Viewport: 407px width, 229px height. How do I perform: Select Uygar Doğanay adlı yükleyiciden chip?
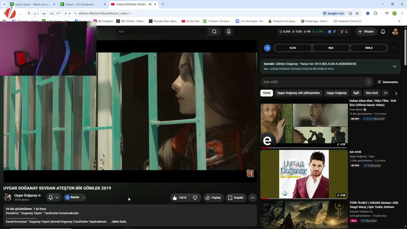point(299,93)
